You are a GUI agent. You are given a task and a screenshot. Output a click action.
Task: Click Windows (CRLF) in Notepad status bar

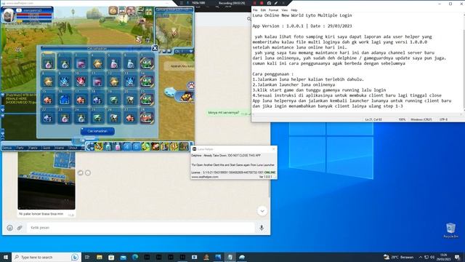(421, 119)
